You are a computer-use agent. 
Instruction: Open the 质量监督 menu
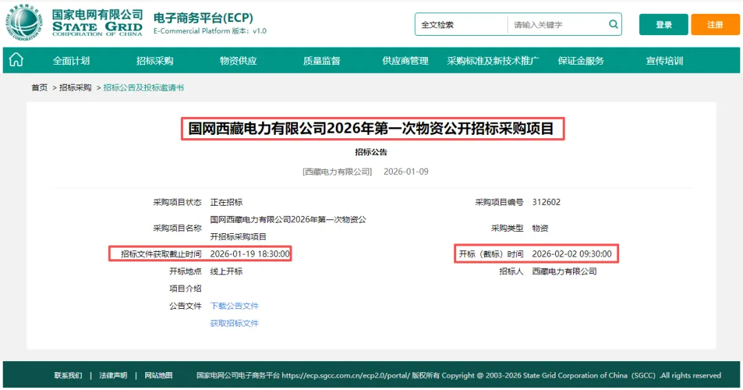pos(322,61)
